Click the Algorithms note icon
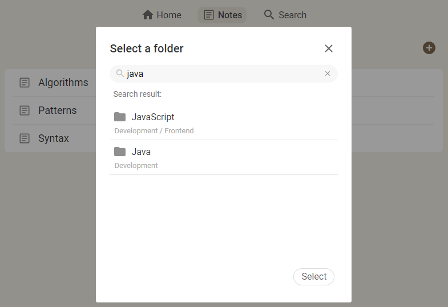 tap(25, 83)
